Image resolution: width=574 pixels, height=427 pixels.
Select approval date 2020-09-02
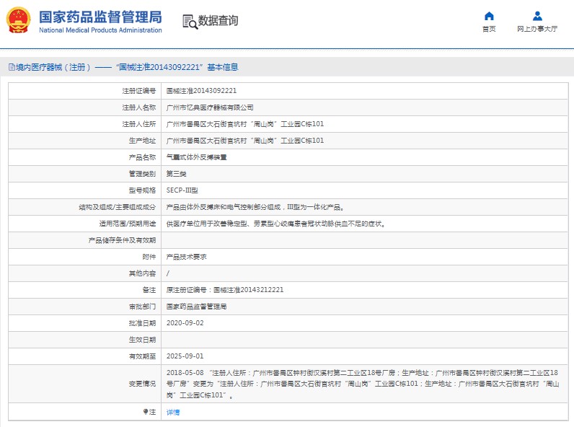point(185,323)
